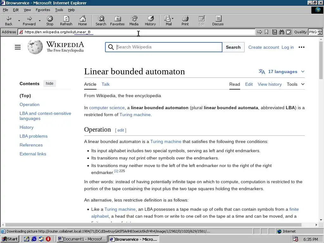Open the Forward history dropdown arrow
Viewport: 324px width, 243px height.
pos(40,21)
